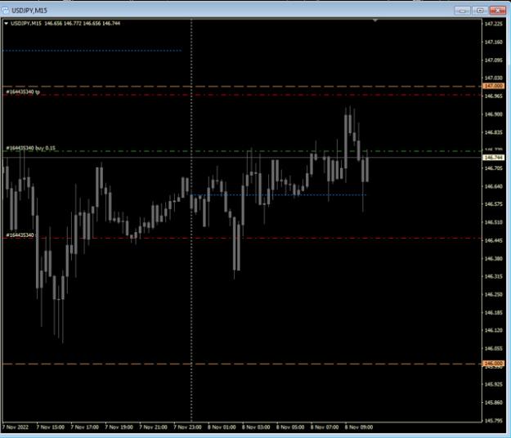Click the orange 147.000 price tag
This screenshot has height=438, width=511.
pyautogui.click(x=493, y=86)
